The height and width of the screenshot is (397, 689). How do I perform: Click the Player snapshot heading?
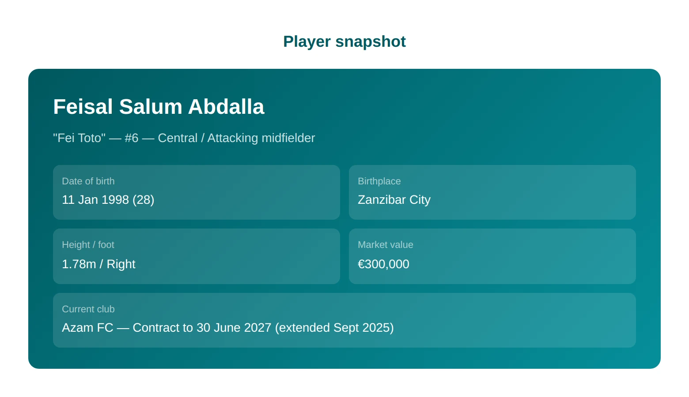[x=344, y=41]
